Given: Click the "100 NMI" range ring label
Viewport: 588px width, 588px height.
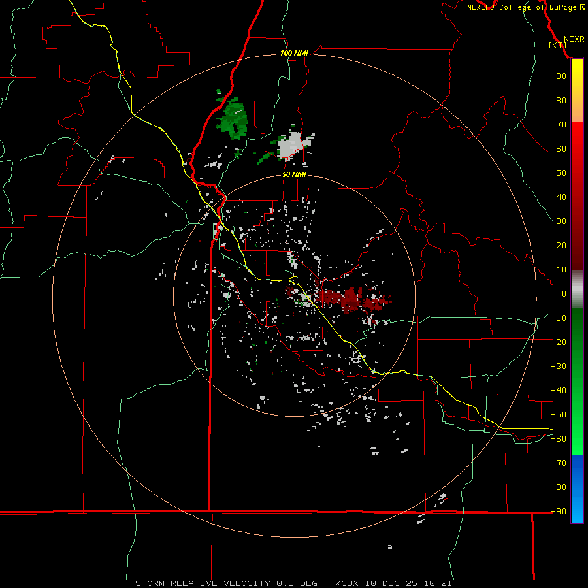Looking at the screenshot, I should [x=294, y=53].
